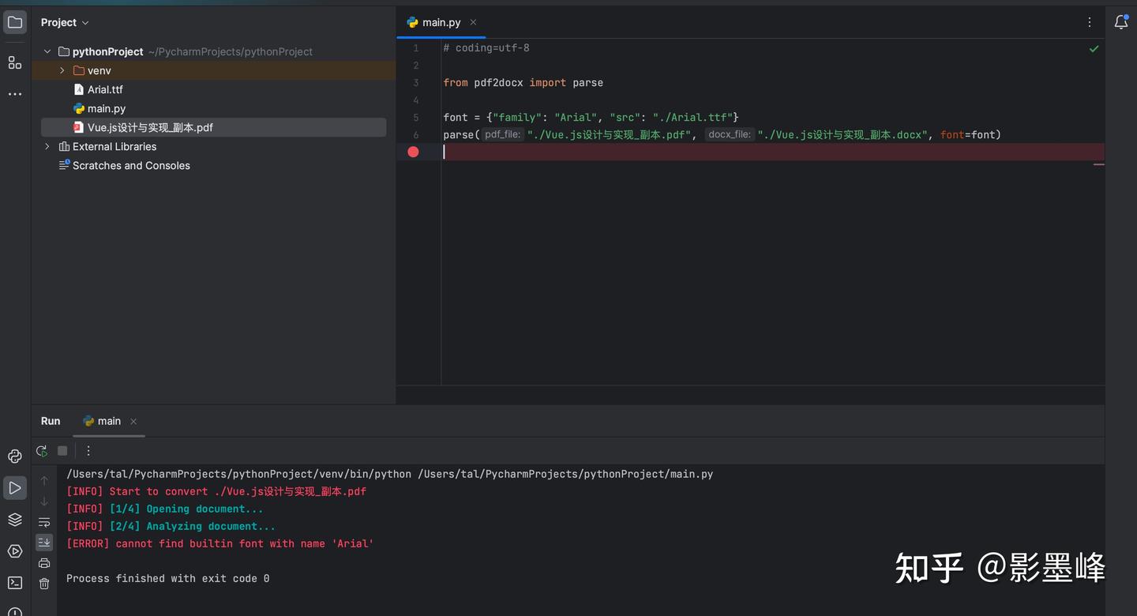Select the main run tab
1137x616 pixels.
pyautogui.click(x=102, y=421)
